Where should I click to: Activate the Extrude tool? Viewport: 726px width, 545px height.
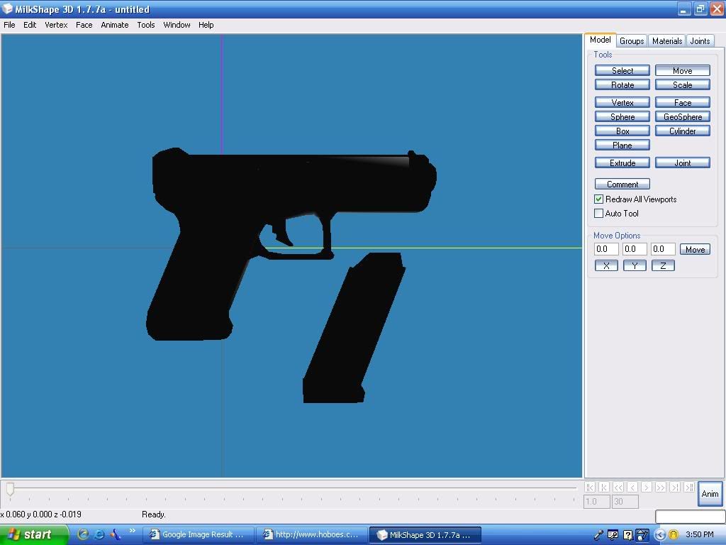622,163
